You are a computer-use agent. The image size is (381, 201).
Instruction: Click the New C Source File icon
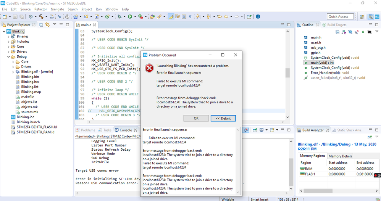coord(97,16)
